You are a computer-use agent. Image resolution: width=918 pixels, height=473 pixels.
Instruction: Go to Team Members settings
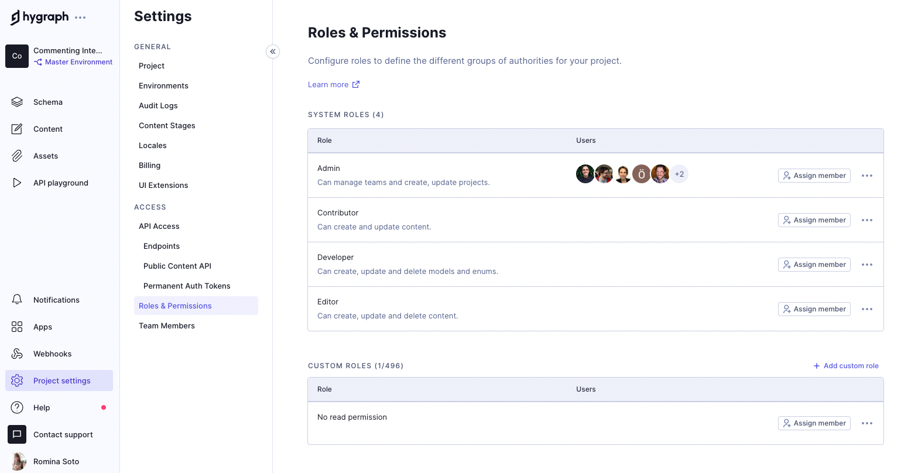click(x=167, y=325)
